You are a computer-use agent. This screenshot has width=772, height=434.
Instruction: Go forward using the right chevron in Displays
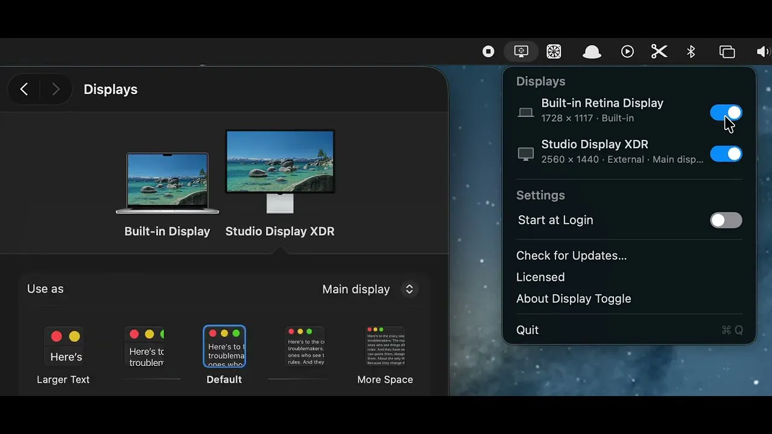point(55,89)
